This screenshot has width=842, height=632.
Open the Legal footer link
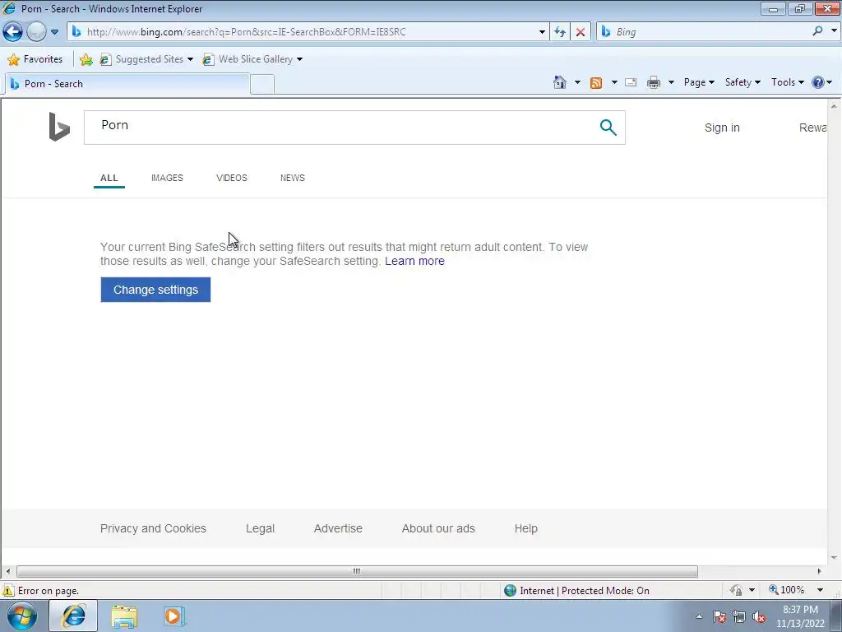click(x=260, y=529)
